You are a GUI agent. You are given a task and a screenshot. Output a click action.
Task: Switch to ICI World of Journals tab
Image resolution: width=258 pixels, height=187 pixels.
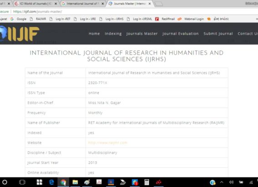click(35, 4)
